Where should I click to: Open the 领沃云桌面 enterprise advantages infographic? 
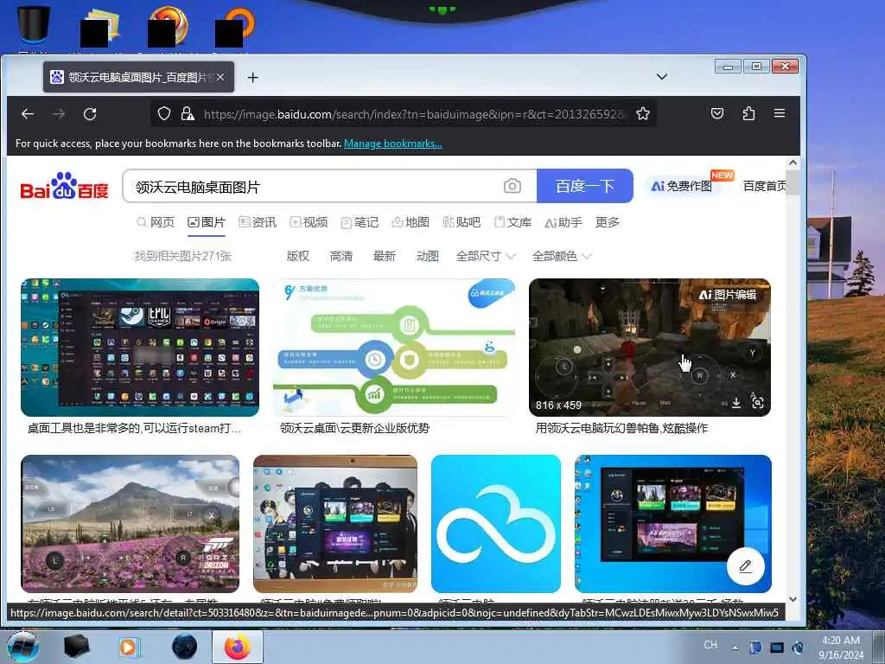pos(394,348)
